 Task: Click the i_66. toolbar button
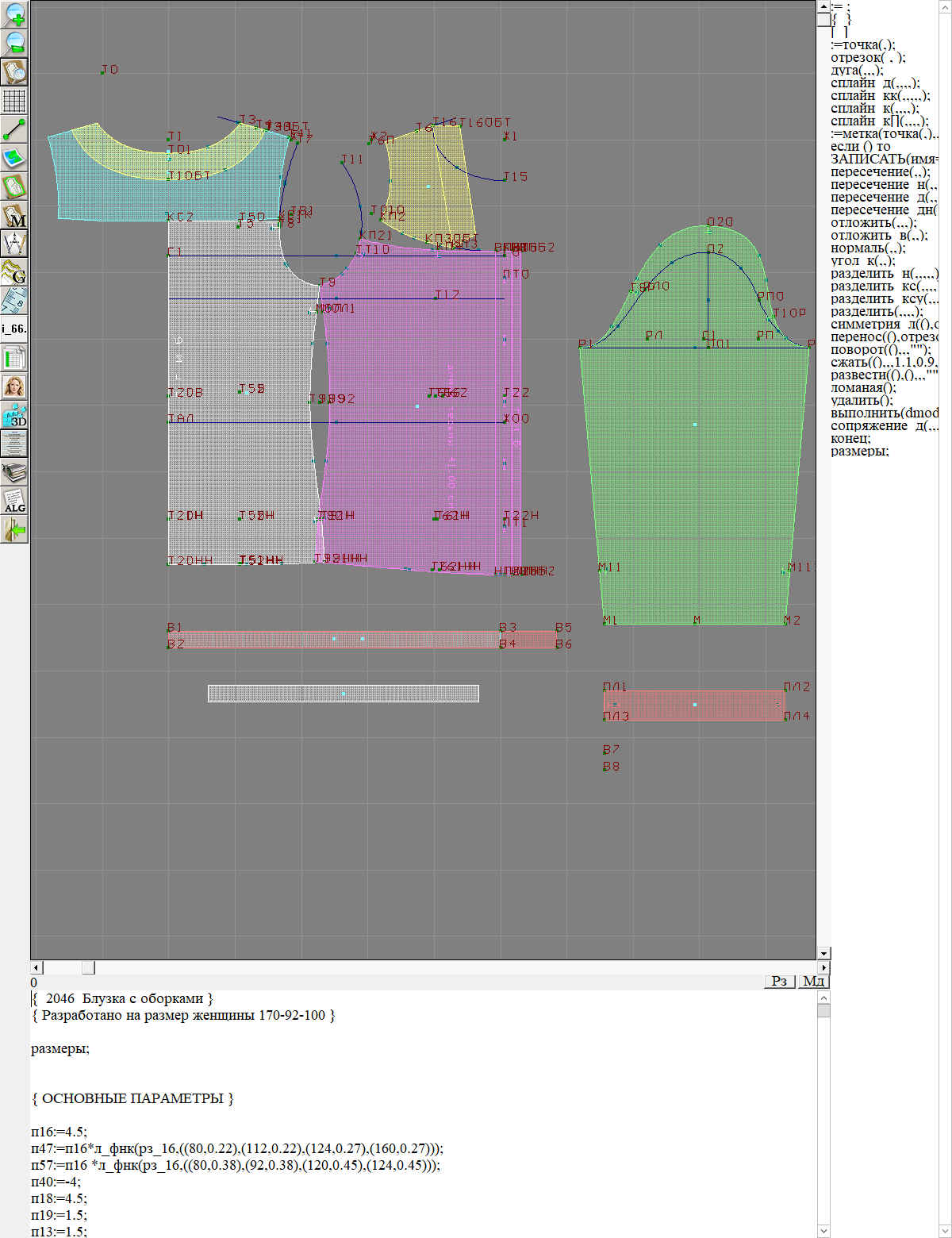pyautogui.click(x=14, y=329)
